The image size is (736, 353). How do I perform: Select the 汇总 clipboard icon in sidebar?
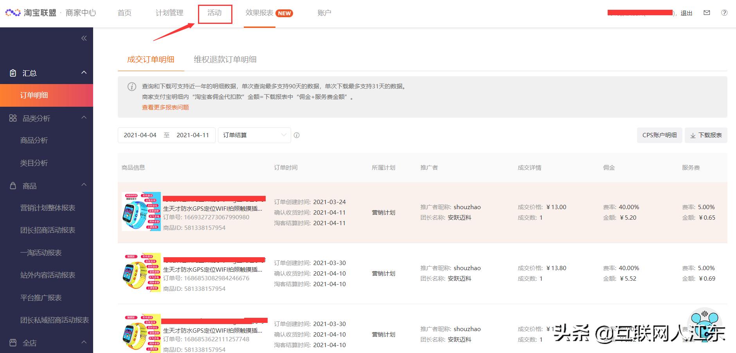pos(13,73)
